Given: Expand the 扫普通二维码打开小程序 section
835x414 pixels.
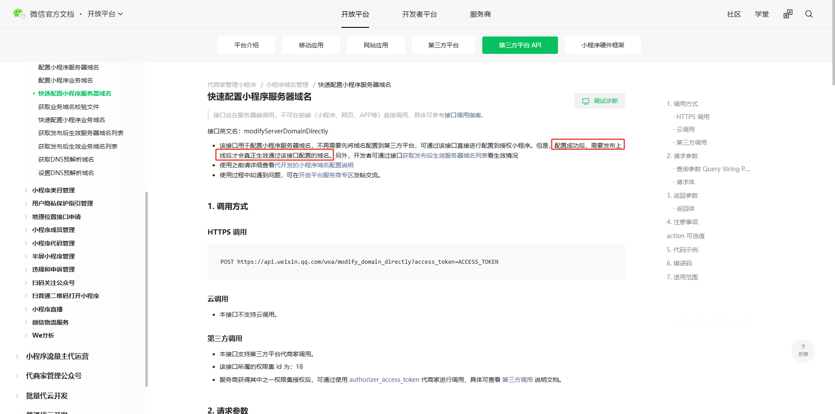Looking at the screenshot, I should pyautogui.click(x=66, y=296).
